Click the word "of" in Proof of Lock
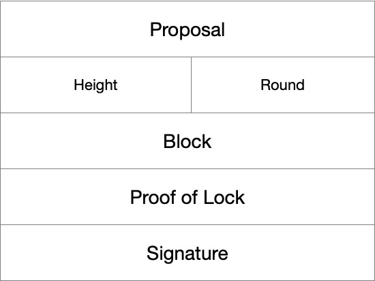Viewport: 375px width, 281px height. point(189,197)
